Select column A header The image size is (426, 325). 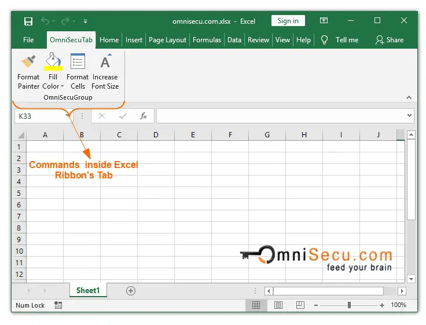[45, 134]
